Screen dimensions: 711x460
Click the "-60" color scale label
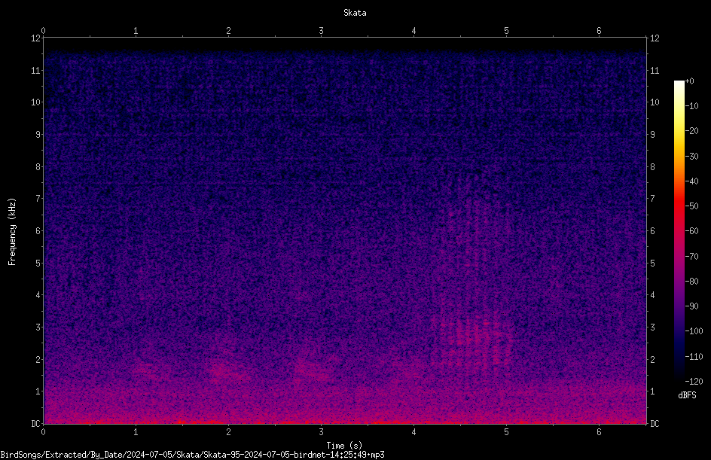[x=691, y=231]
